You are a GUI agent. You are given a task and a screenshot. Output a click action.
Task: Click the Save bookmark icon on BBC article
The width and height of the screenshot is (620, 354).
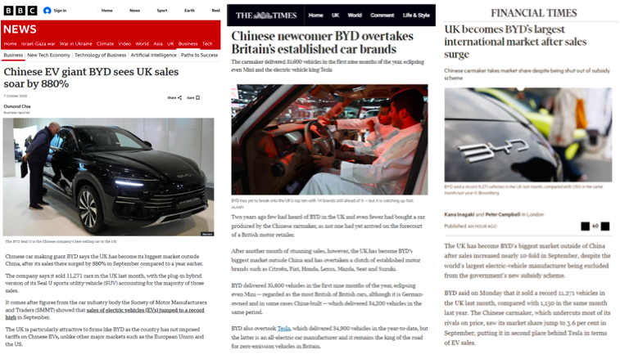(197, 98)
